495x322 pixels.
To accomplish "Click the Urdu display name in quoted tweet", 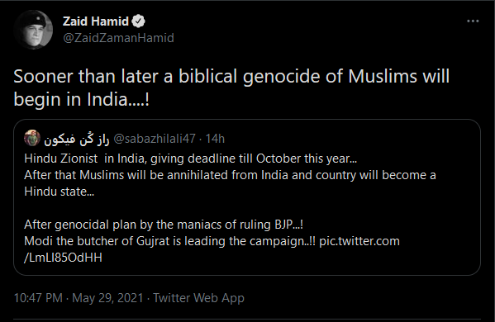I will [x=77, y=139].
